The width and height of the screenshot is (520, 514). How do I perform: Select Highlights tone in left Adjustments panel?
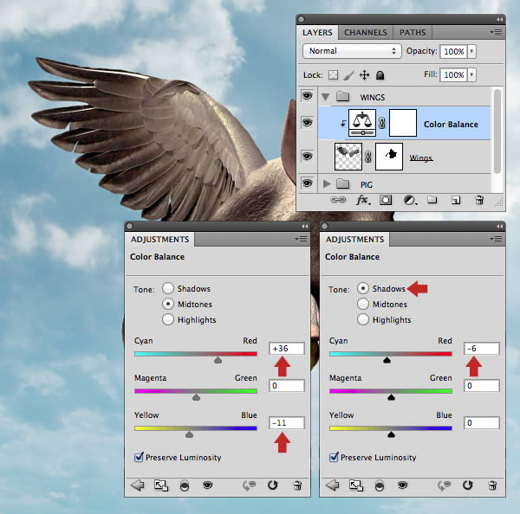tap(168, 319)
